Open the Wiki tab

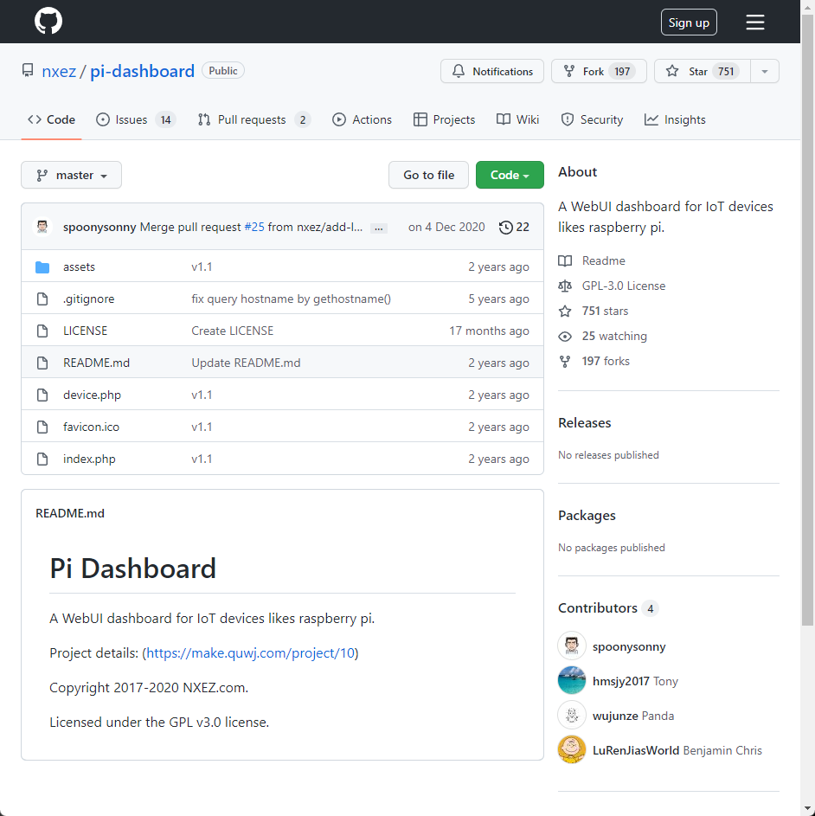click(517, 119)
